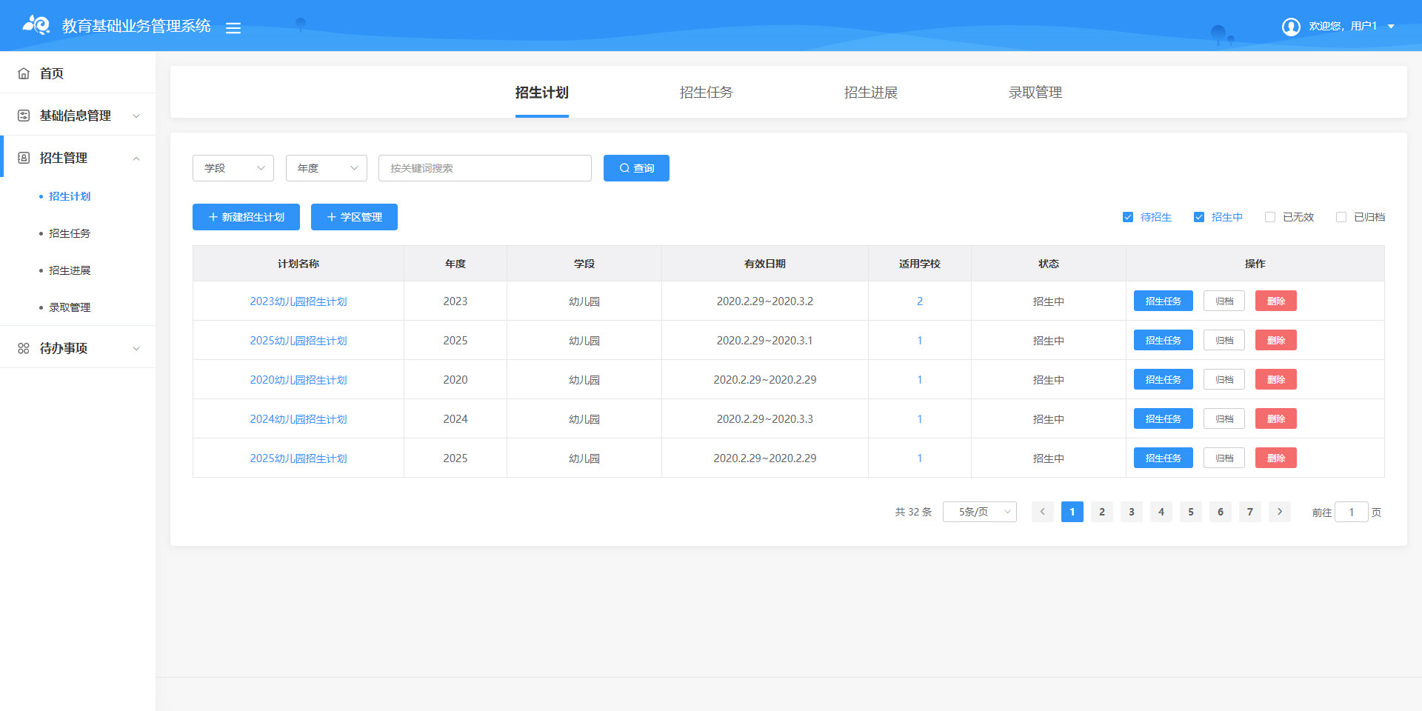Click the next page arrow
The height and width of the screenshot is (711, 1422).
(x=1280, y=512)
